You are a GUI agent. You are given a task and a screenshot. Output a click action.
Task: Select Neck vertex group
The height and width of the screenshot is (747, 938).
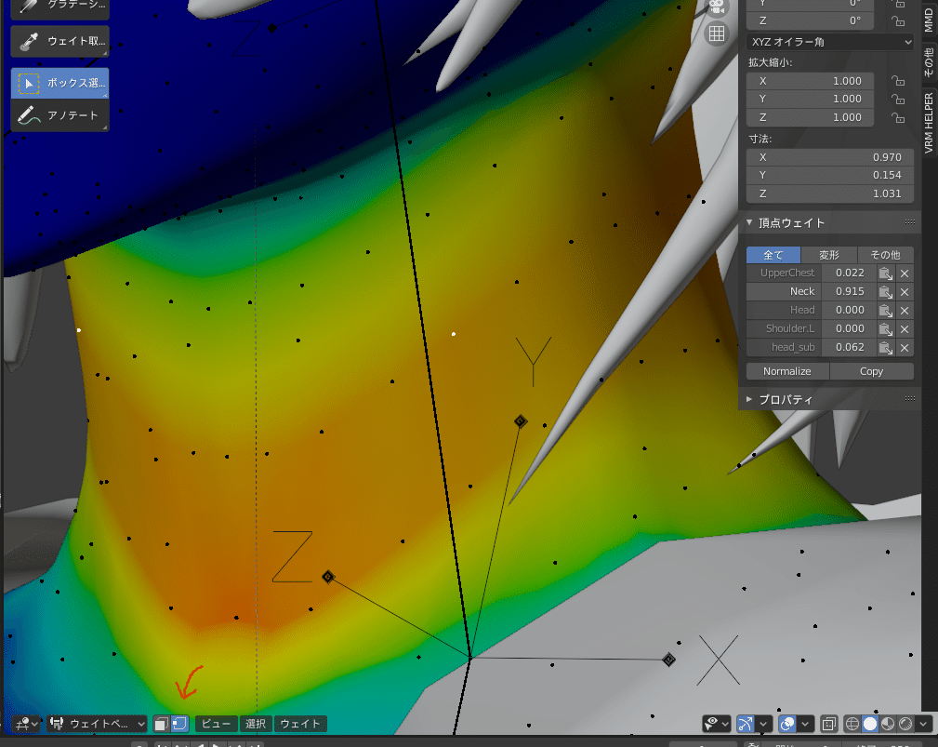point(783,291)
